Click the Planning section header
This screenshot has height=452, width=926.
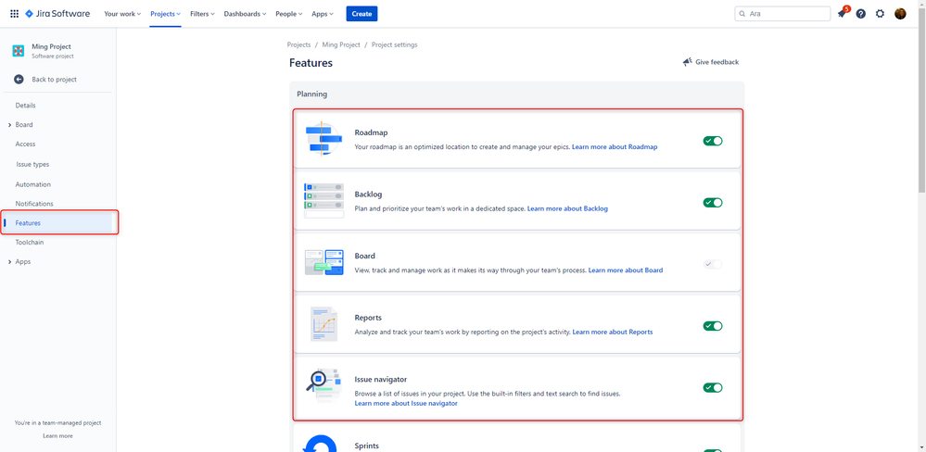click(x=311, y=94)
